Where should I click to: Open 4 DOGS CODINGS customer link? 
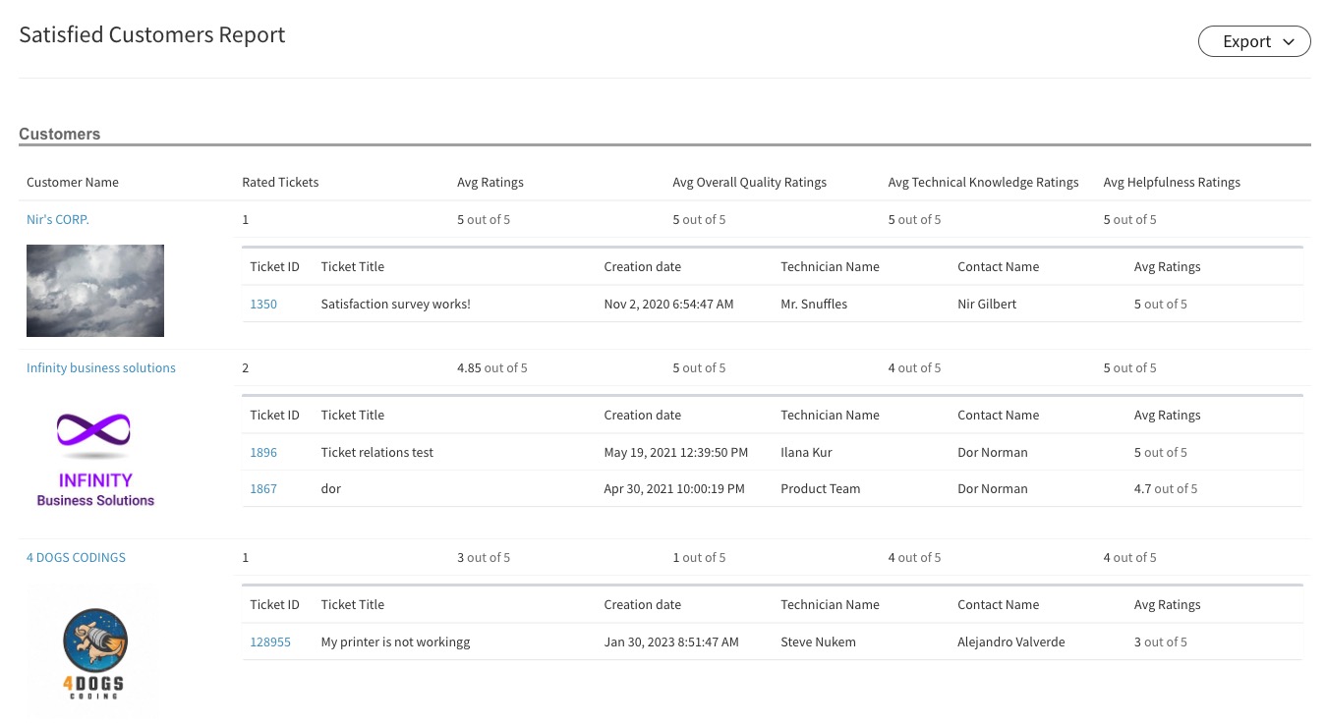pyautogui.click(x=76, y=558)
